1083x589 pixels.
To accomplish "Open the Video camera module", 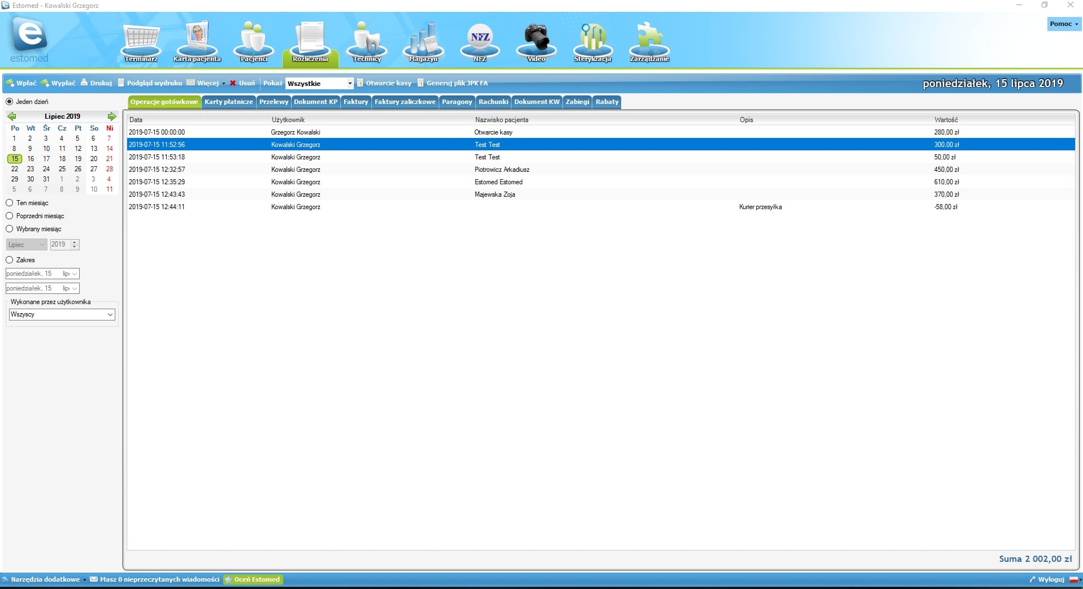I will [536, 42].
